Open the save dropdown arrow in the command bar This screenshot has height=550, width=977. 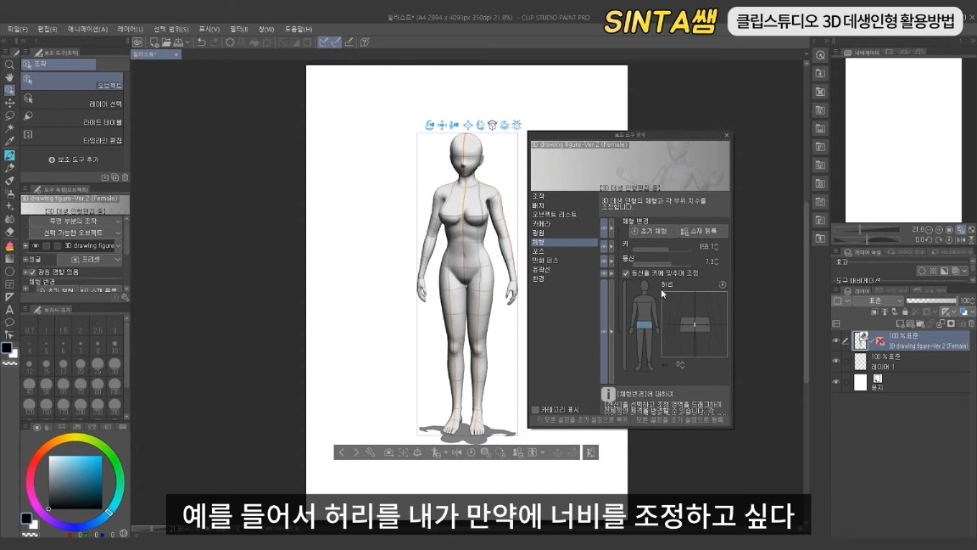[x=189, y=42]
